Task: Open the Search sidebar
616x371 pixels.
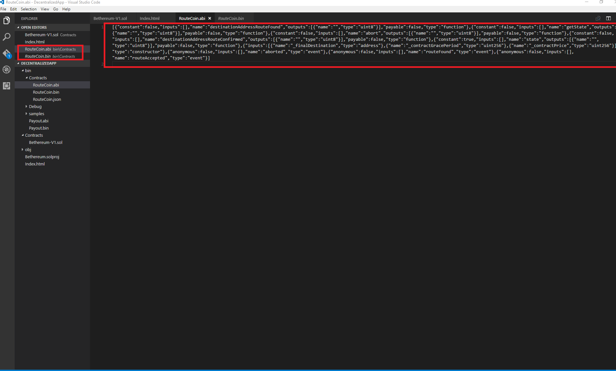Action: click(x=7, y=37)
